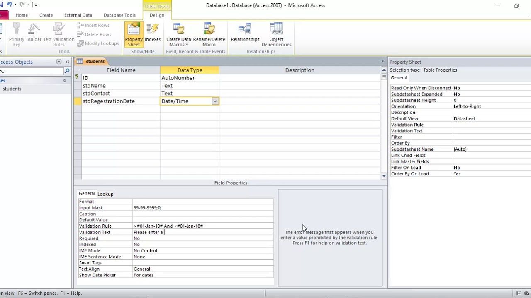Click the Filter On Load value

[x=492, y=168]
